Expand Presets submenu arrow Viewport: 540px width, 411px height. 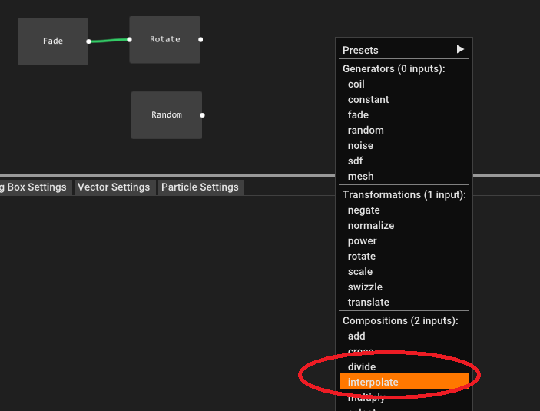coord(460,49)
